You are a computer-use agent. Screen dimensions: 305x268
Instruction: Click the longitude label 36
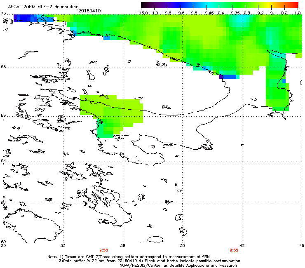122,246
